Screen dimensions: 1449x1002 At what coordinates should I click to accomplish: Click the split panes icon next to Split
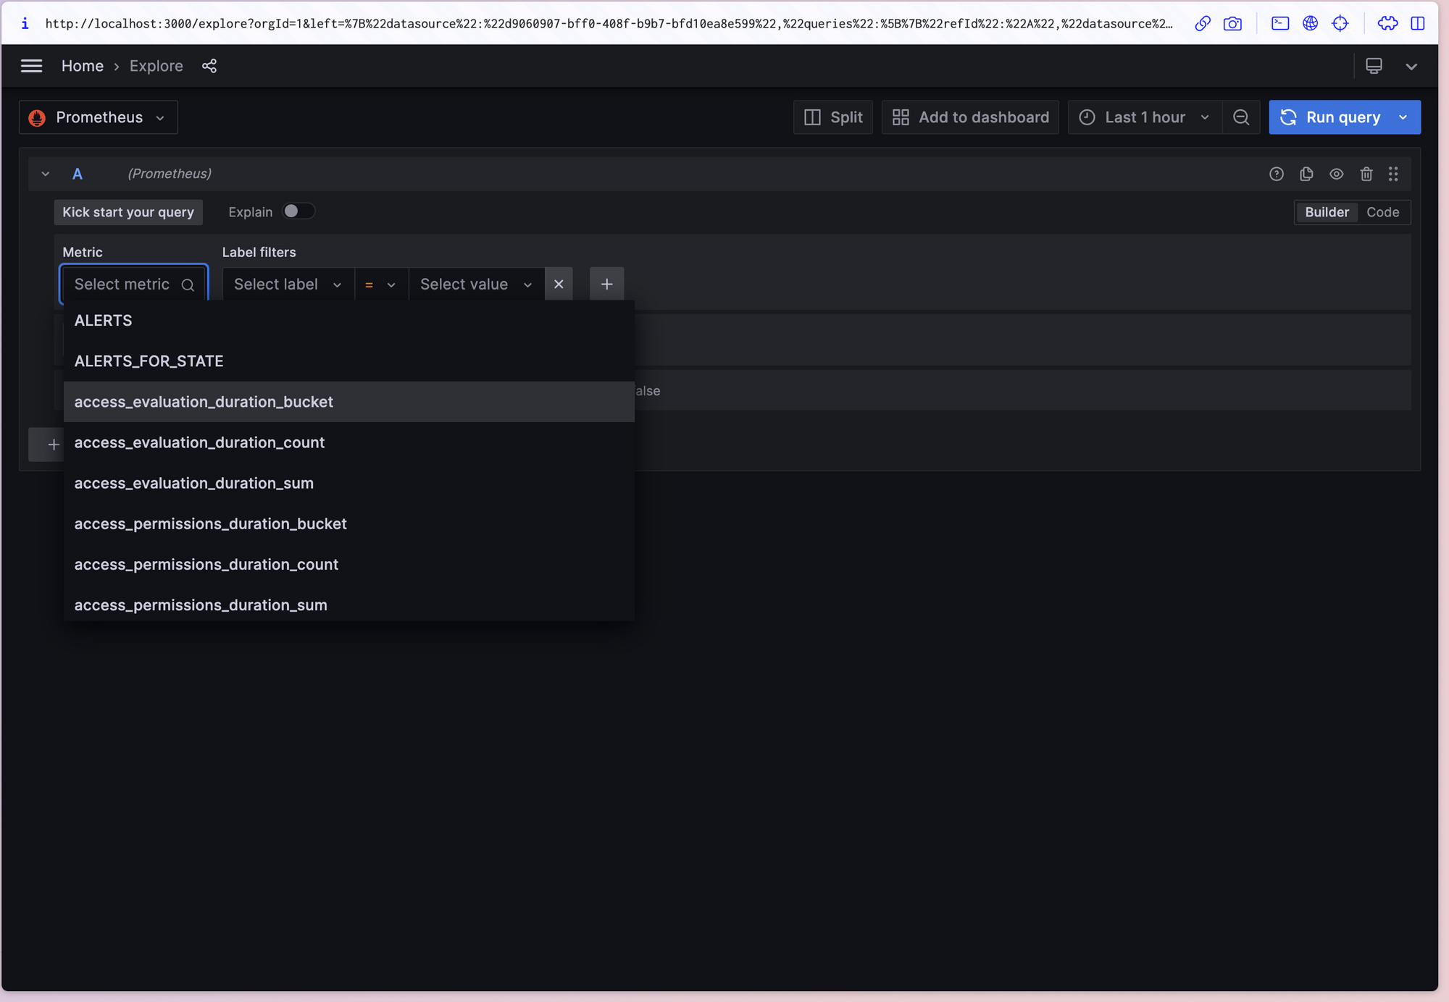pos(813,117)
